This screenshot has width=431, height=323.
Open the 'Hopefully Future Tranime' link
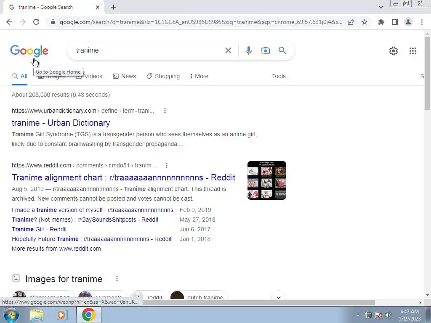91,239
